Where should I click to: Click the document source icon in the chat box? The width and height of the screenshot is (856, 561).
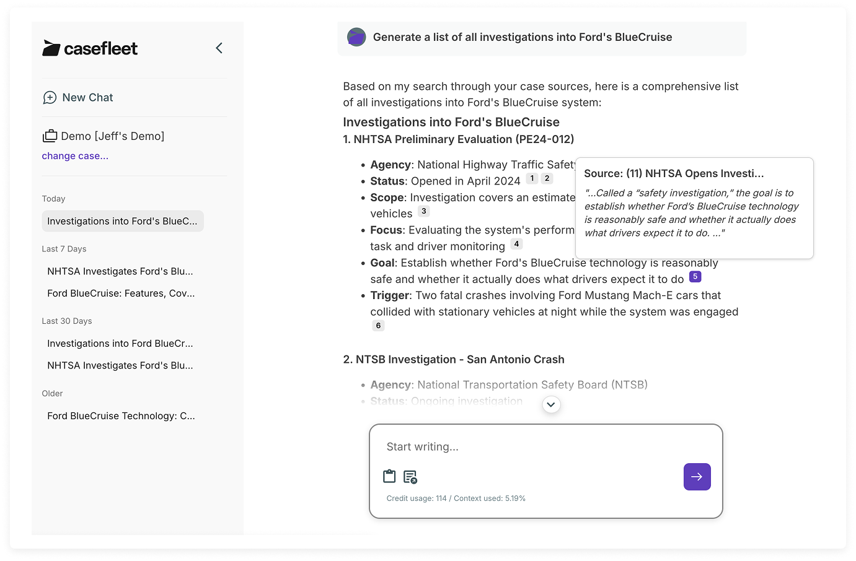(410, 477)
